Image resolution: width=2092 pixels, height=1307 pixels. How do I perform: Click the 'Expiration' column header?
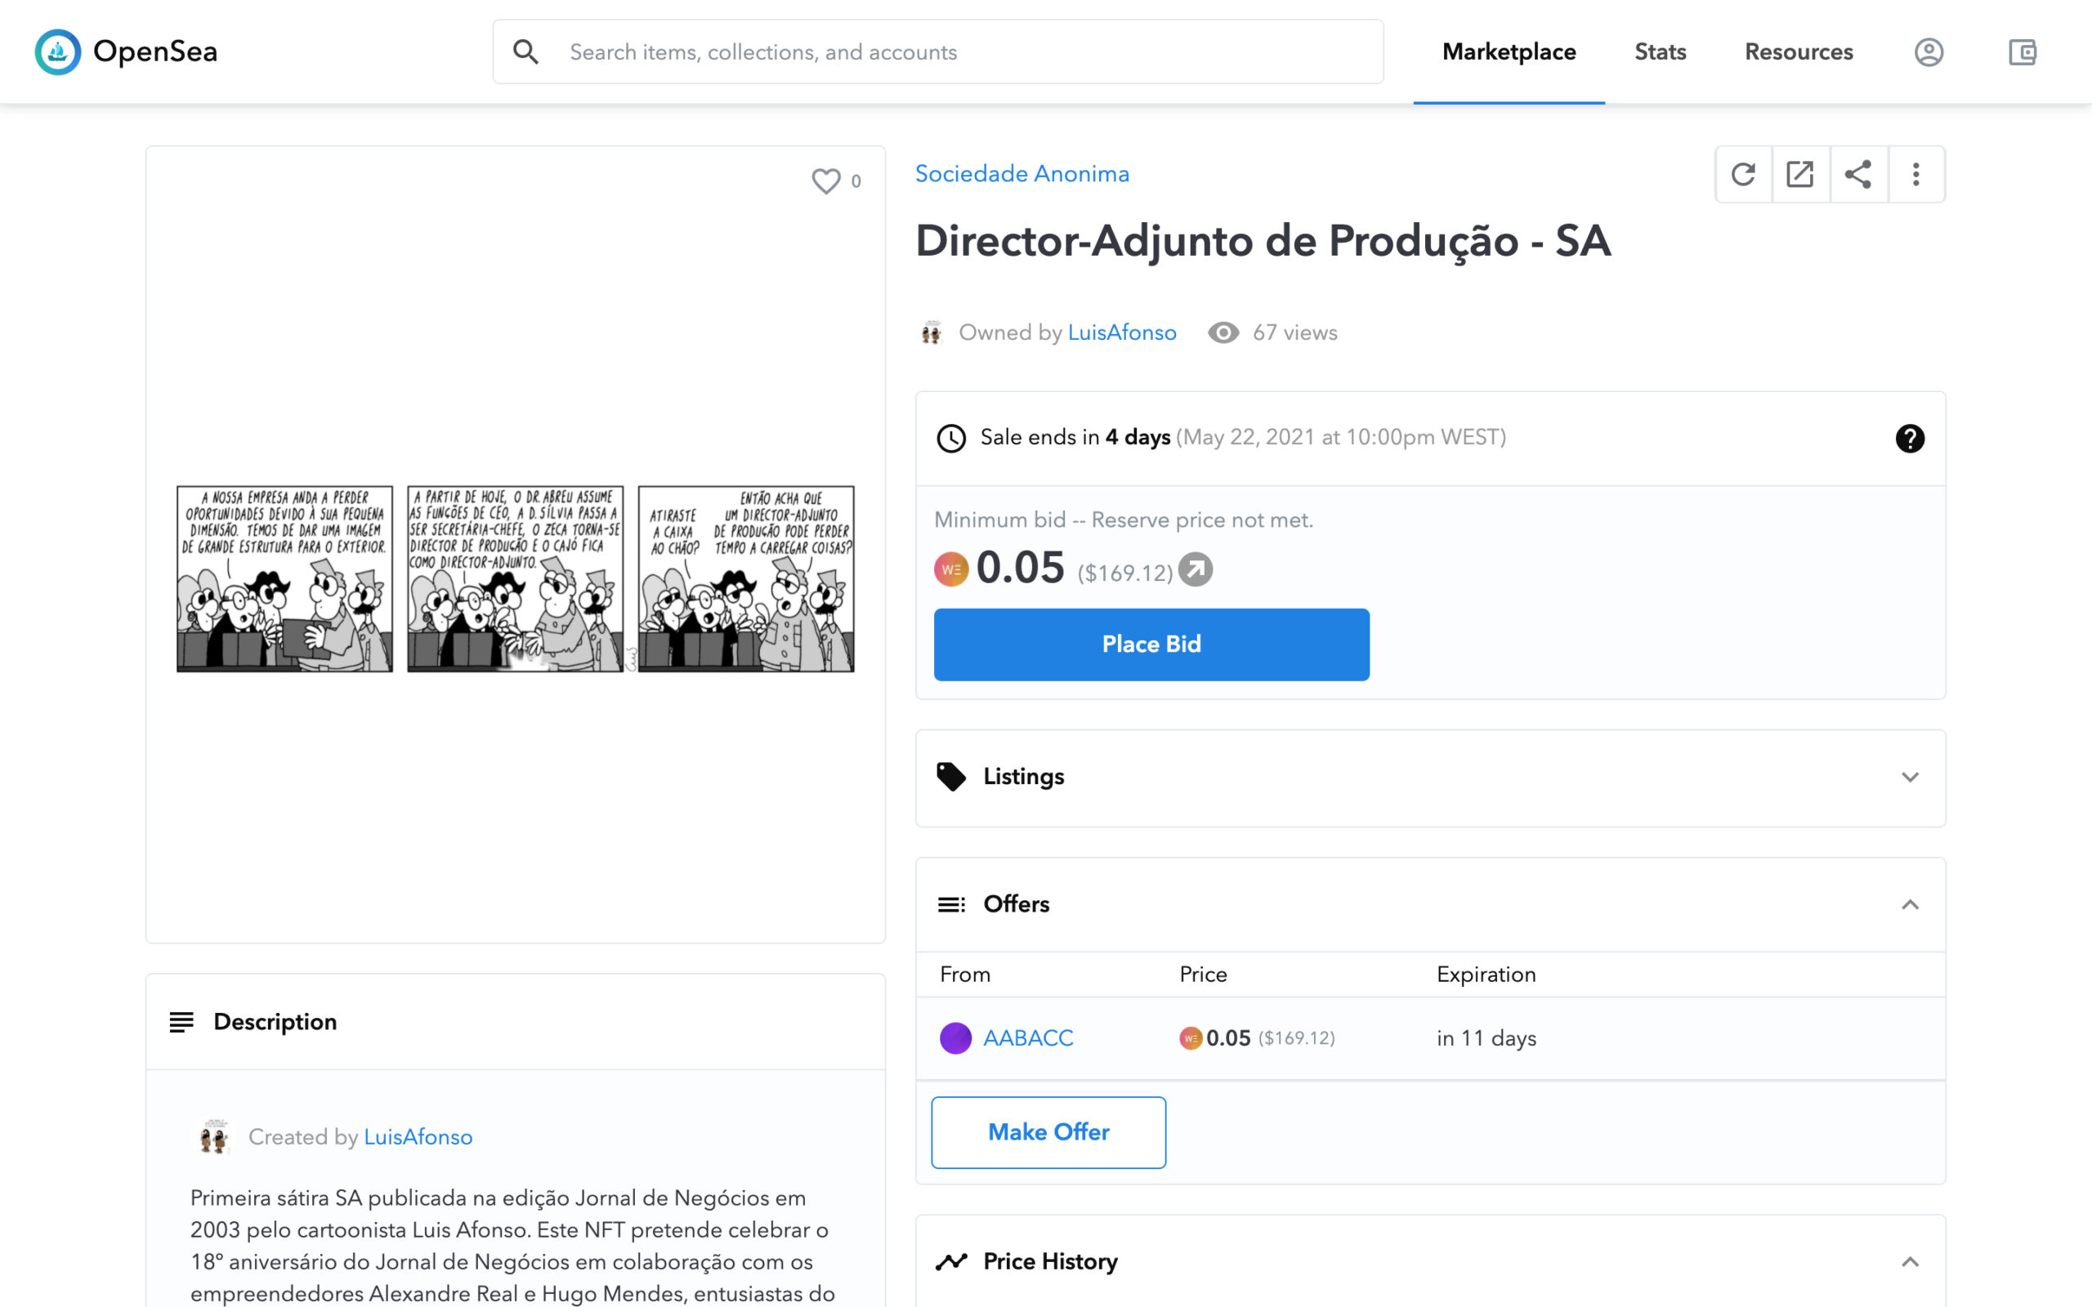[1486, 975]
